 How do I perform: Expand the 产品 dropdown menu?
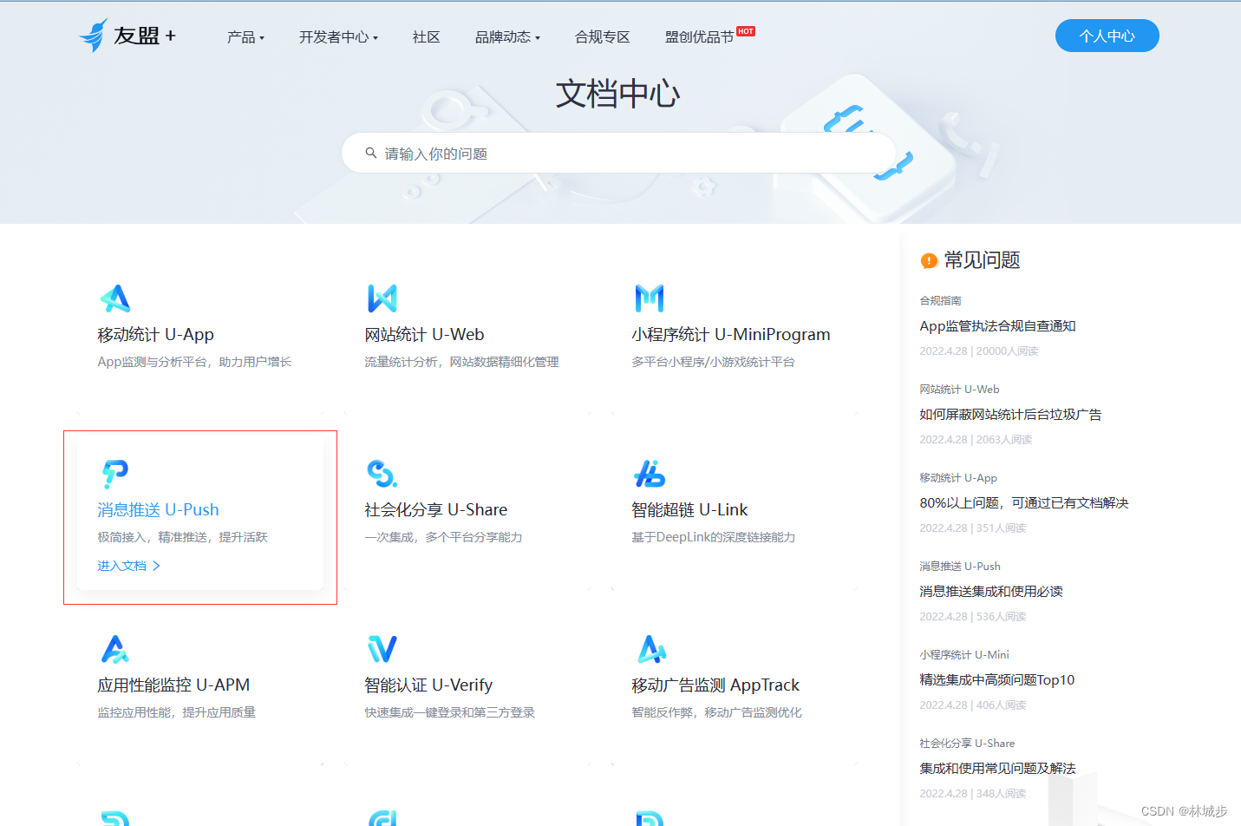coord(245,37)
